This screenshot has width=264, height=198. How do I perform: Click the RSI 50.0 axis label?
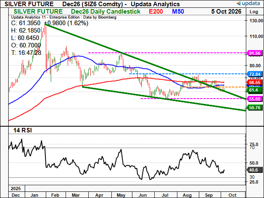pyautogui.click(x=254, y=163)
